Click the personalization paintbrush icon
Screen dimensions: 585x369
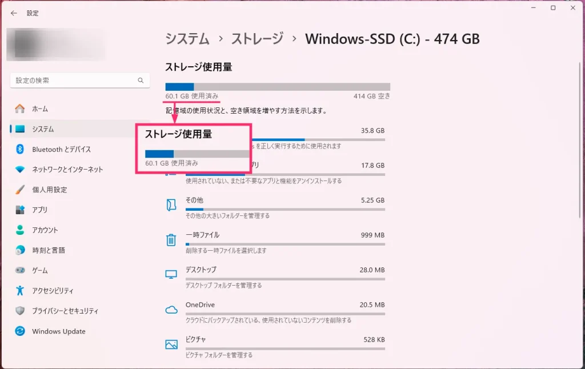click(x=20, y=190)
